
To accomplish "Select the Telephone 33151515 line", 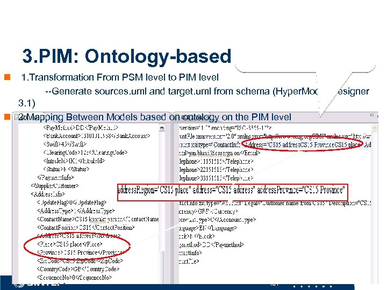I will click(x=216, y=178).
